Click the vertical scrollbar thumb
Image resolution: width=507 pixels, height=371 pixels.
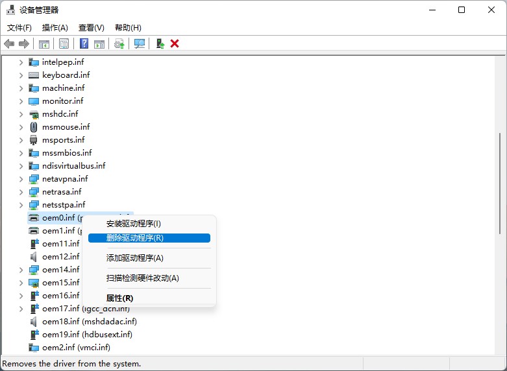[500, 184]
